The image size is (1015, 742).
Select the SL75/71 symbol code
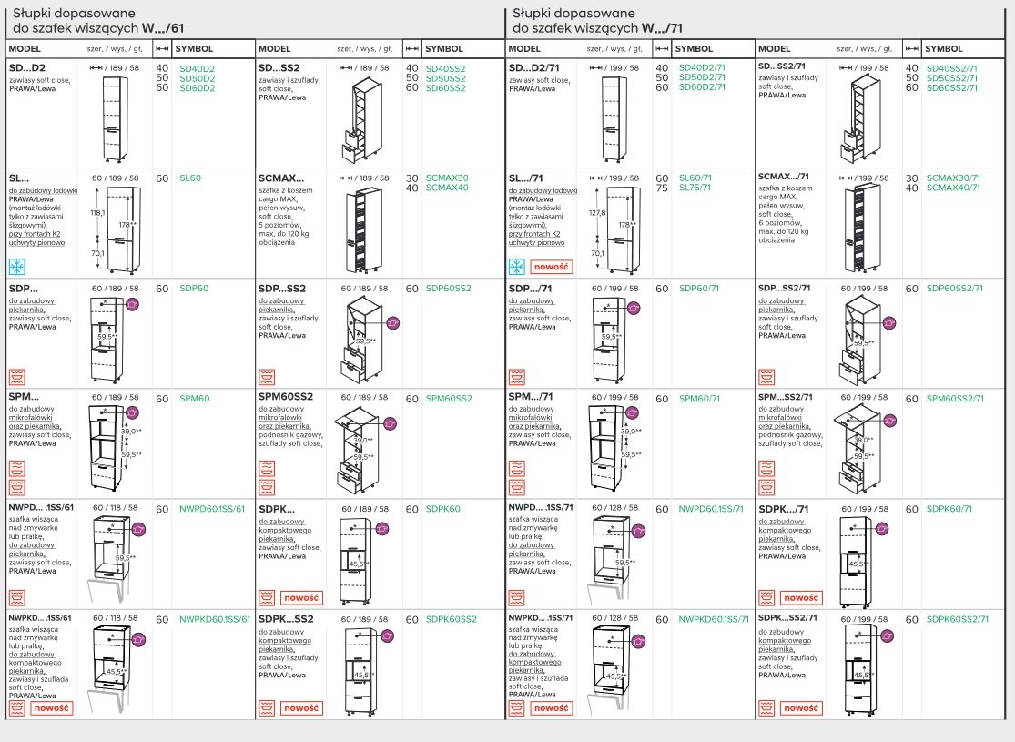click(695, 188)
